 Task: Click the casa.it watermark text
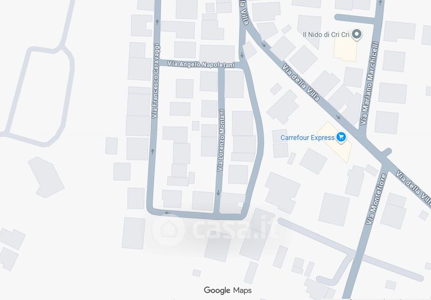[x=235, y=228]
